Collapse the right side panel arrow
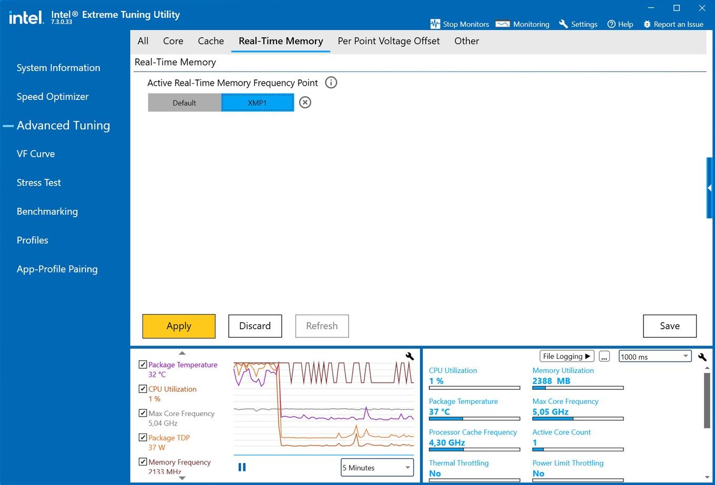The width and height of the screenshot is (715, 485). click(710, 188)
